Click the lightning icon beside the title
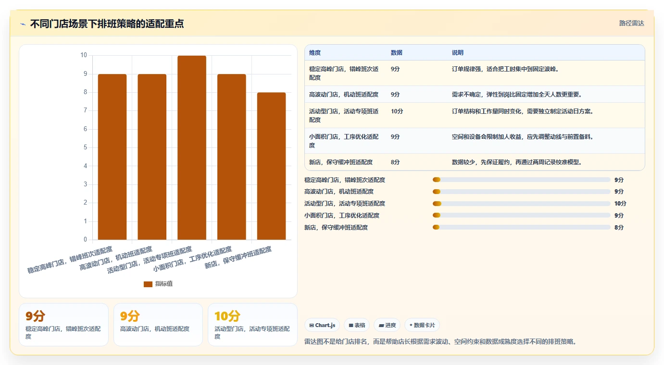 [23, 24]
